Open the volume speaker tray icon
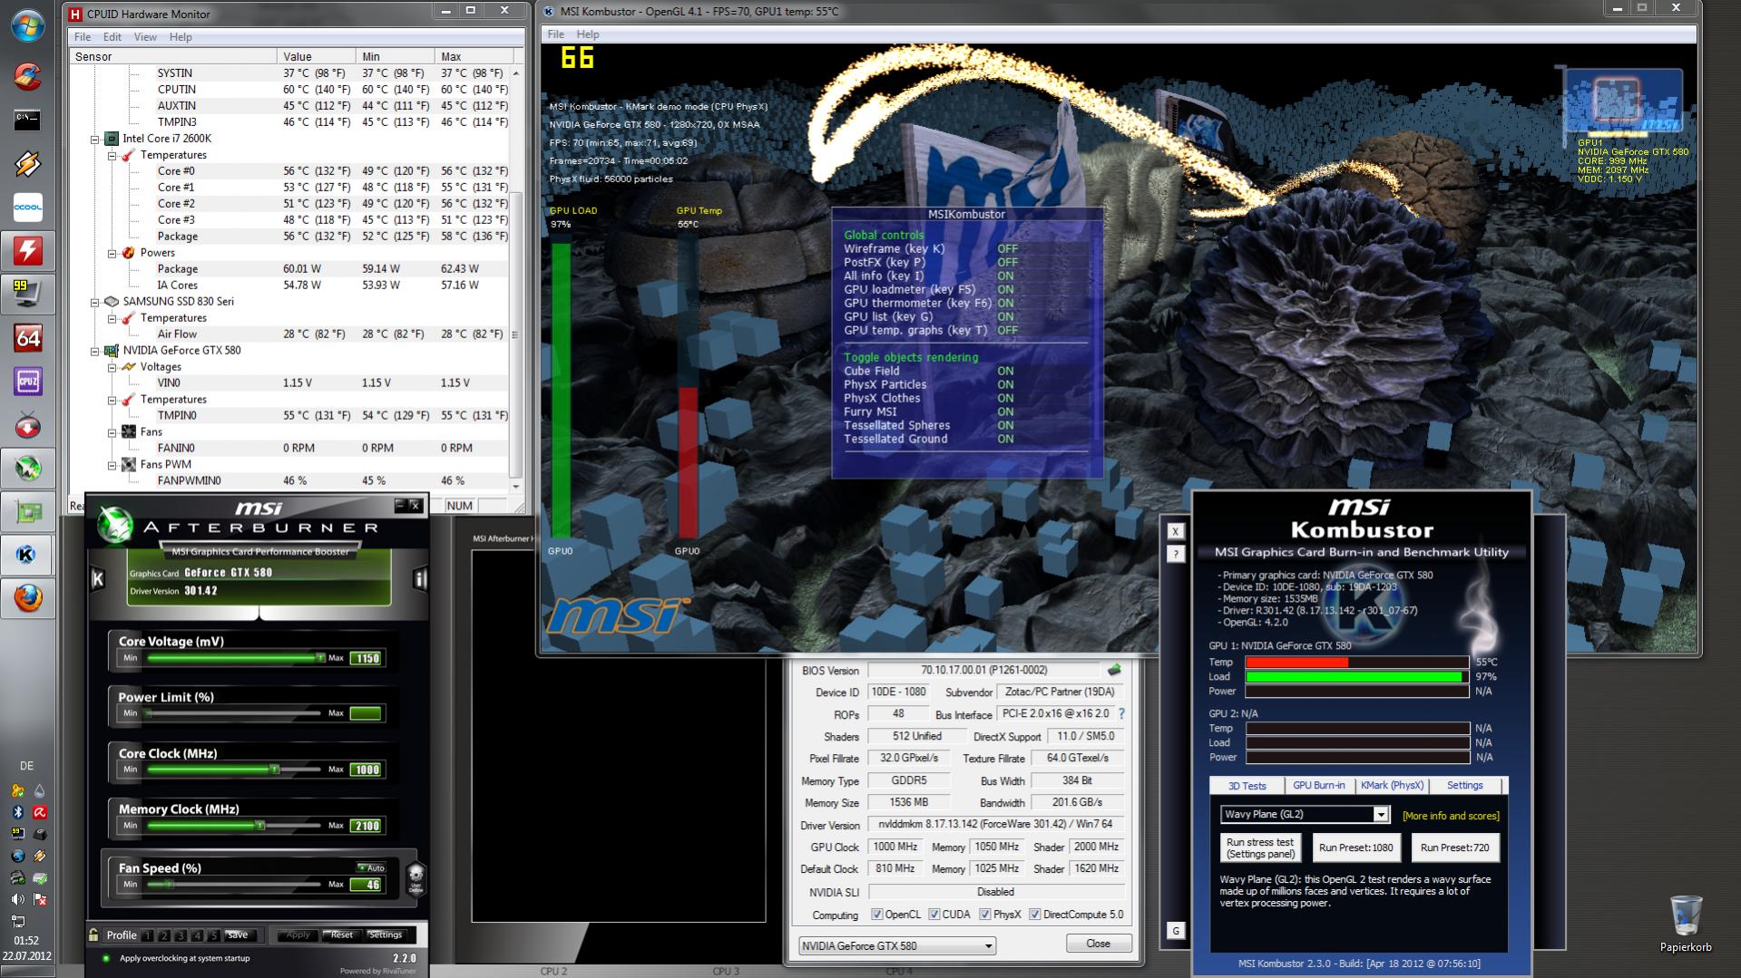Image resolution: width=1741 pixels, height=978 pixels. [18, 899]
